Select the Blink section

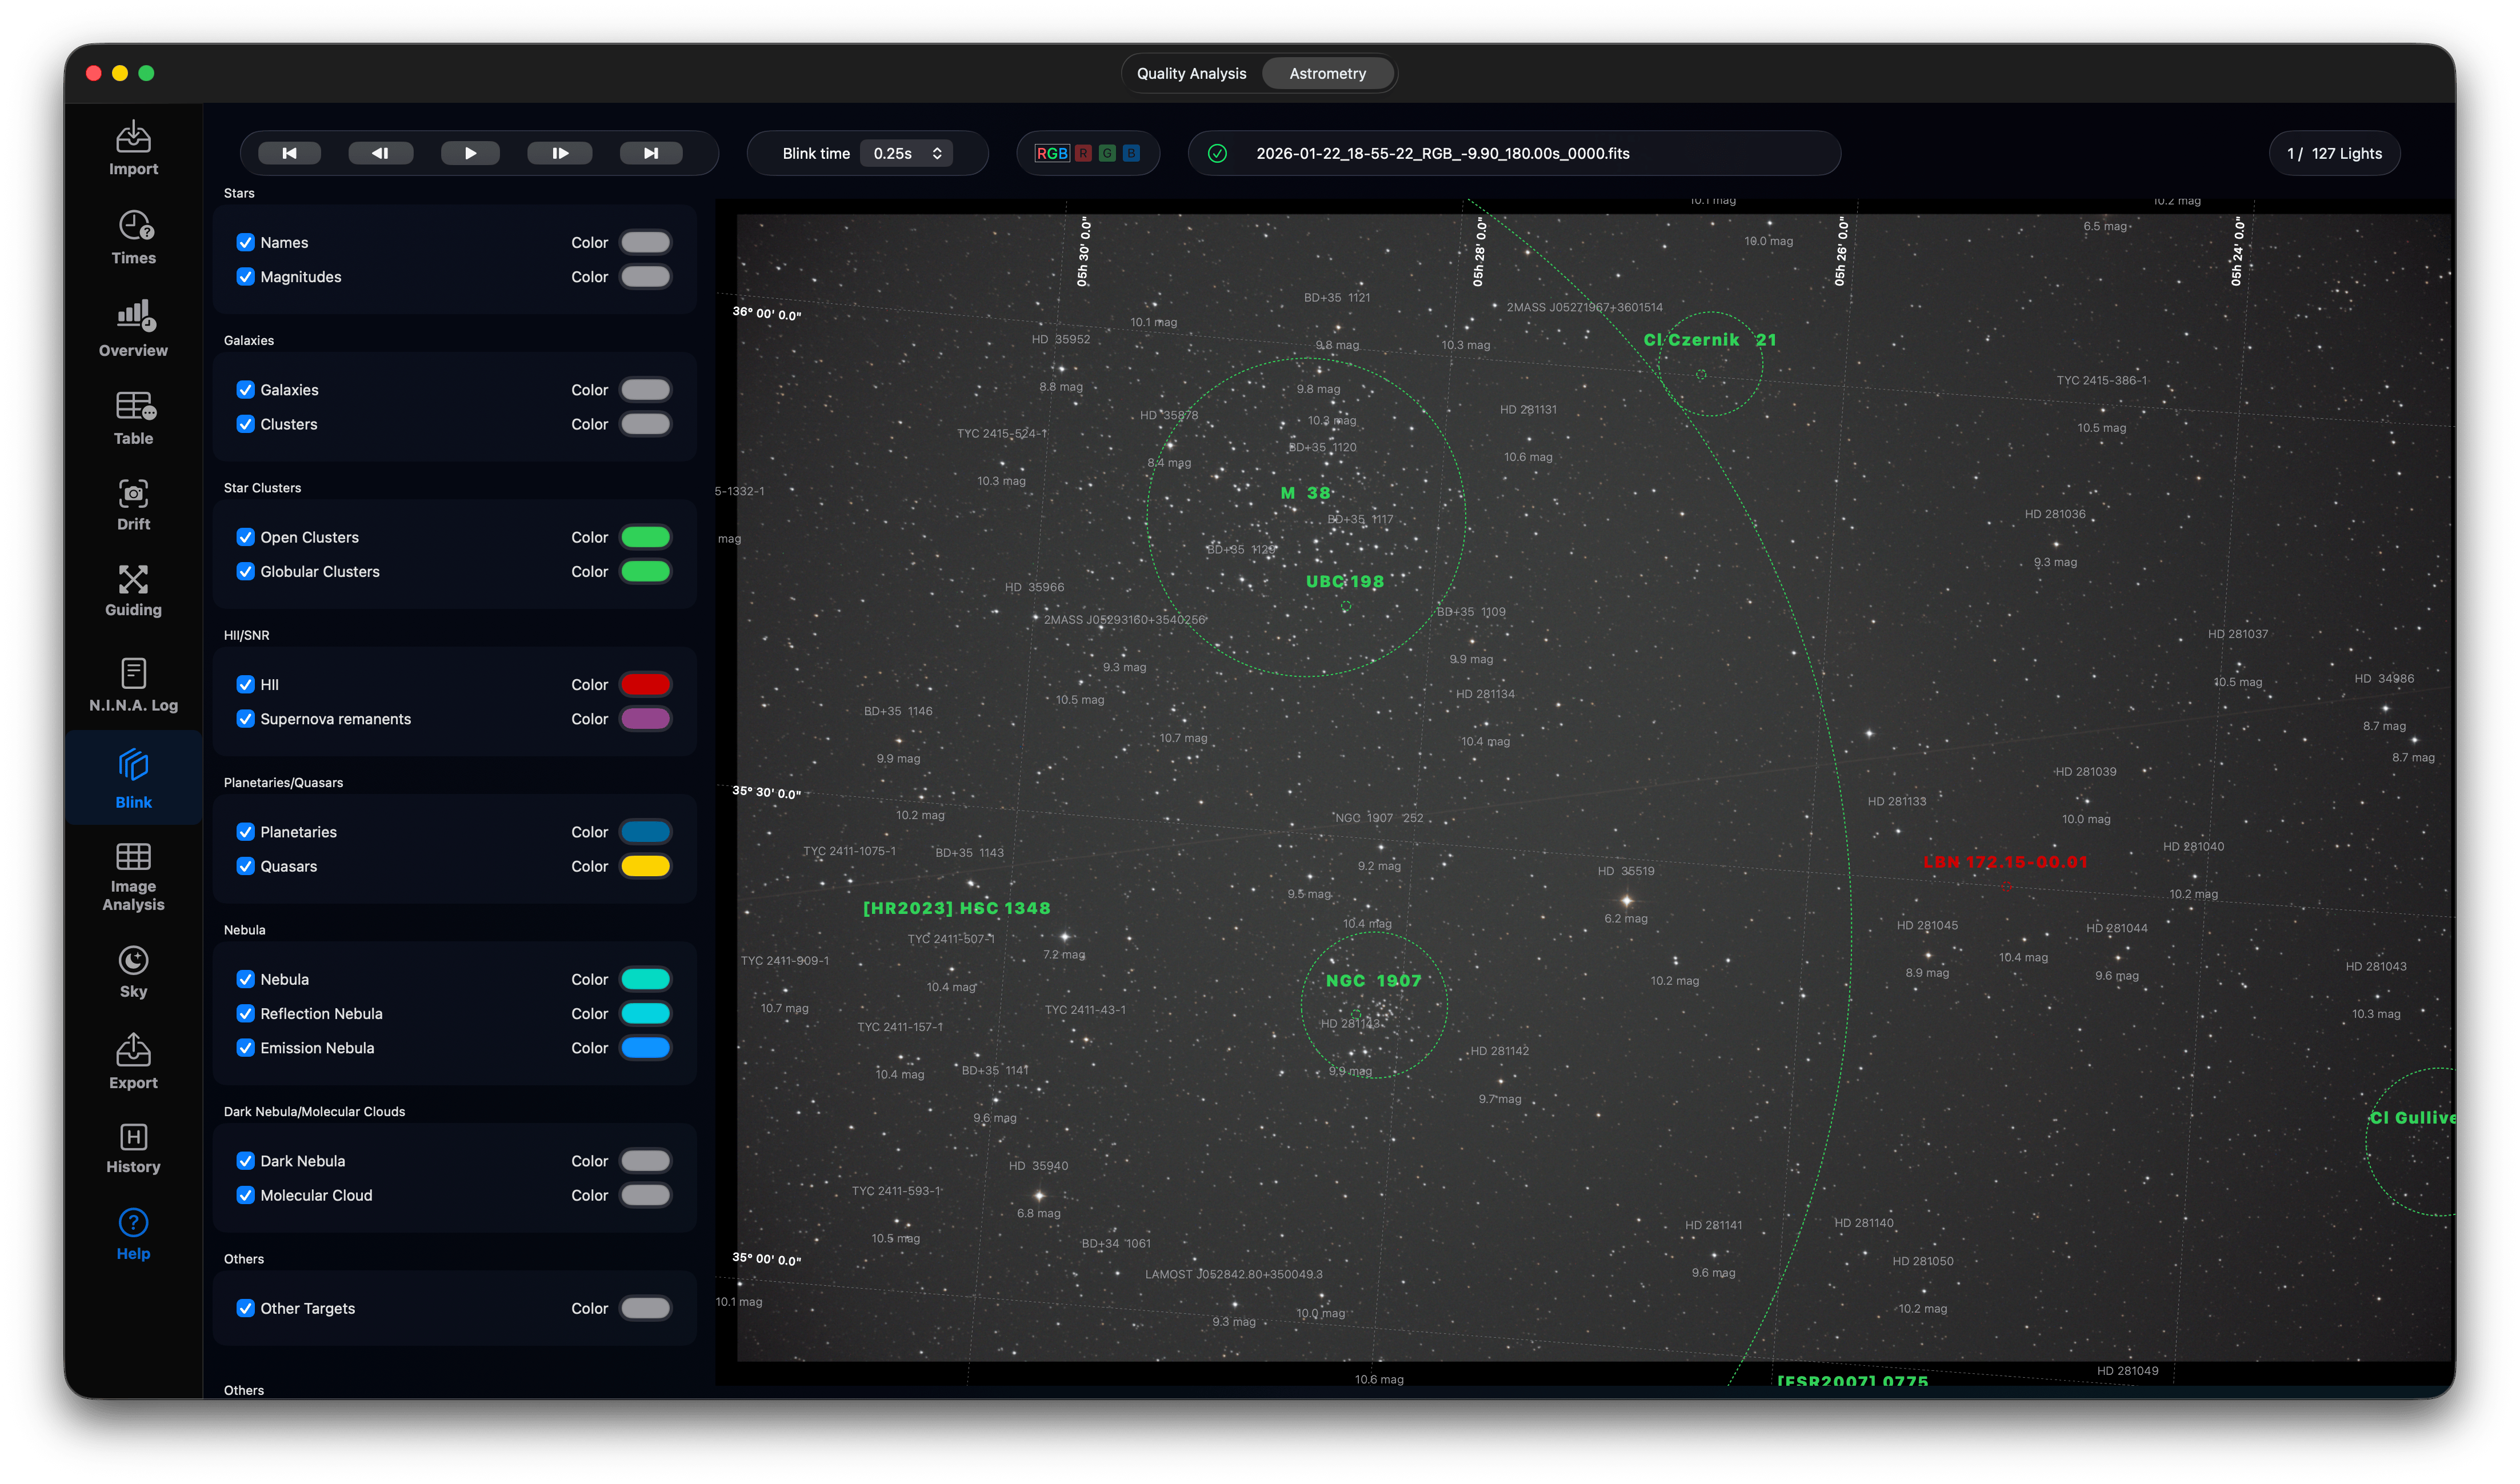click(x=133, y=778)
